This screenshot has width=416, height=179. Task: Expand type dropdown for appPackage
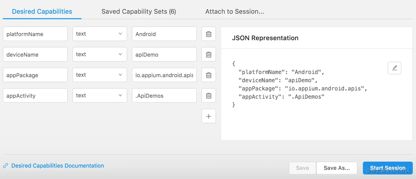point(100,75)
